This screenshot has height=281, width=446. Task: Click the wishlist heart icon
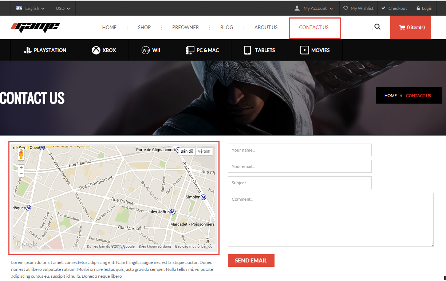[346, 8]
